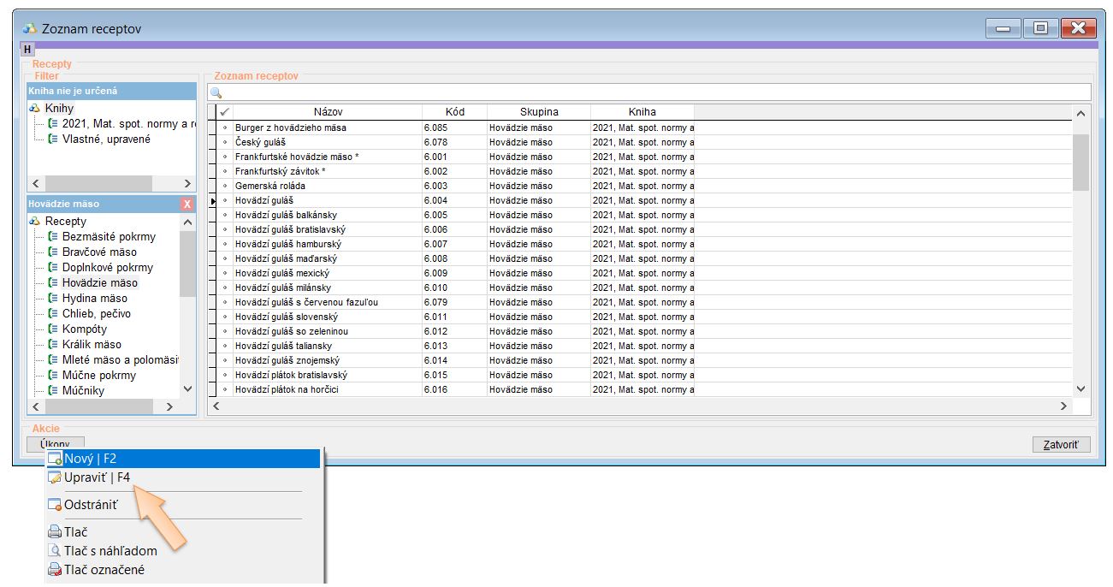Click the Odstrániť delete icon
The height and width of the screenshot is (587, 1113).
pyautogui.click(x=56, y=505)
